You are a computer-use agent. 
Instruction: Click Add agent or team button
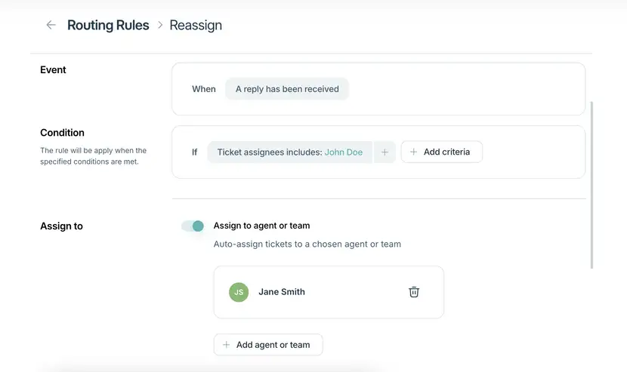click(268, 344)
